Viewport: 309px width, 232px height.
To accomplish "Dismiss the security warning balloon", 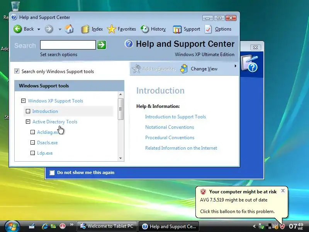I will [x=283, y=191].
